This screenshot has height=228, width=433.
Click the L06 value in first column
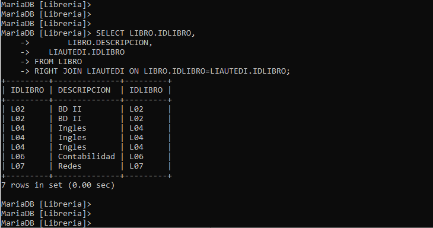pyautogui.click(x=18, y=157)
